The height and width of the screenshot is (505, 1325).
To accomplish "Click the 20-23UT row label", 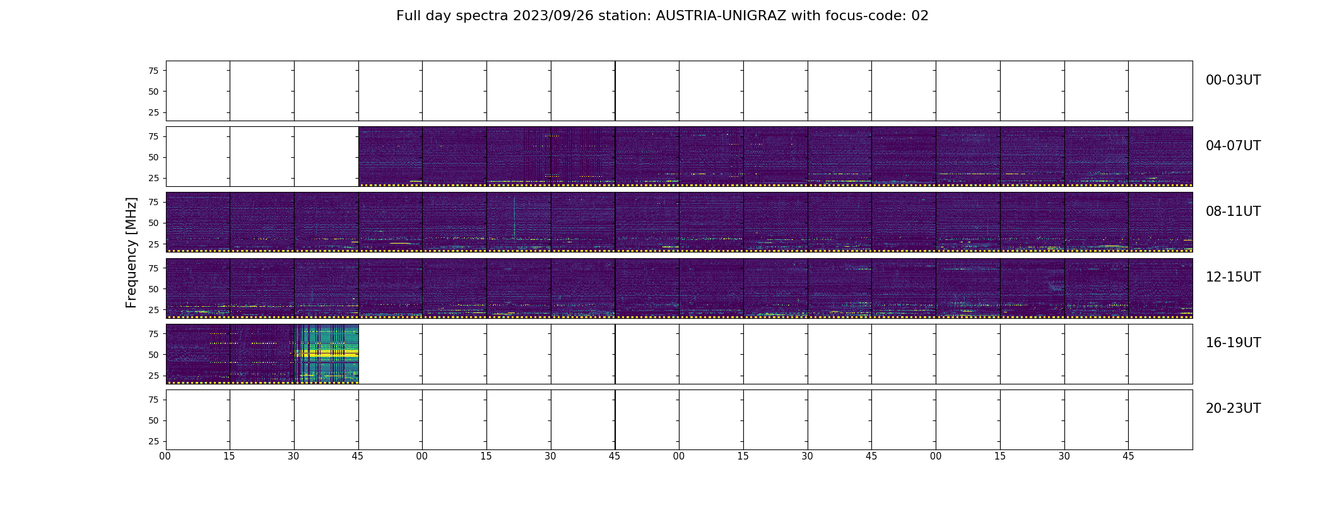I will pos(1232,408).
